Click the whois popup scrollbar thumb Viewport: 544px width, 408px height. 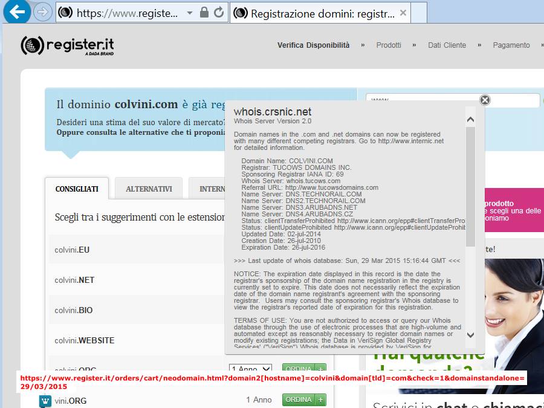point(470,187)
